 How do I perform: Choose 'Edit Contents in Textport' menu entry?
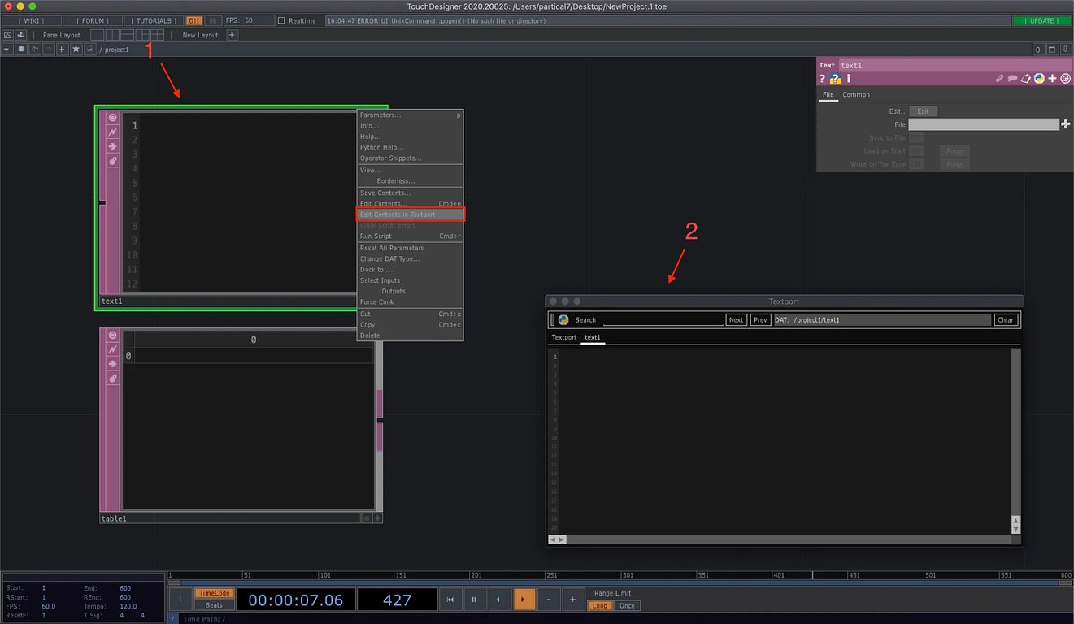(410, 214)
